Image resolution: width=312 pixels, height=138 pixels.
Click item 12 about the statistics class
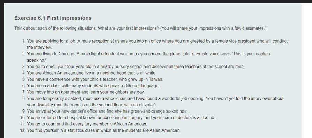point(100,130)
